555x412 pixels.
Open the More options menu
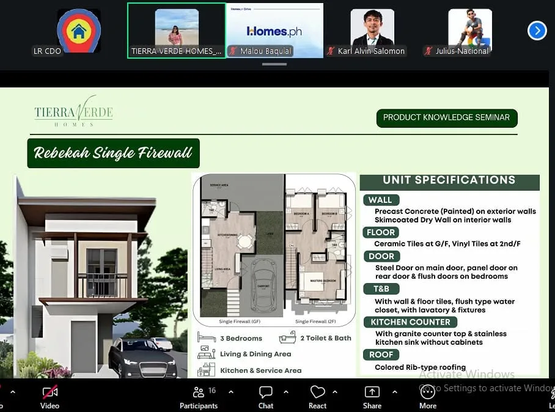428,397
